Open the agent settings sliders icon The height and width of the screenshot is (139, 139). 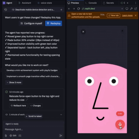point(20,136)
